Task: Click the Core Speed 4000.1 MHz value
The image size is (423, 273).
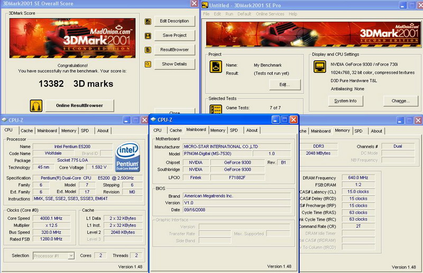Action: click(x=51, y=218)
